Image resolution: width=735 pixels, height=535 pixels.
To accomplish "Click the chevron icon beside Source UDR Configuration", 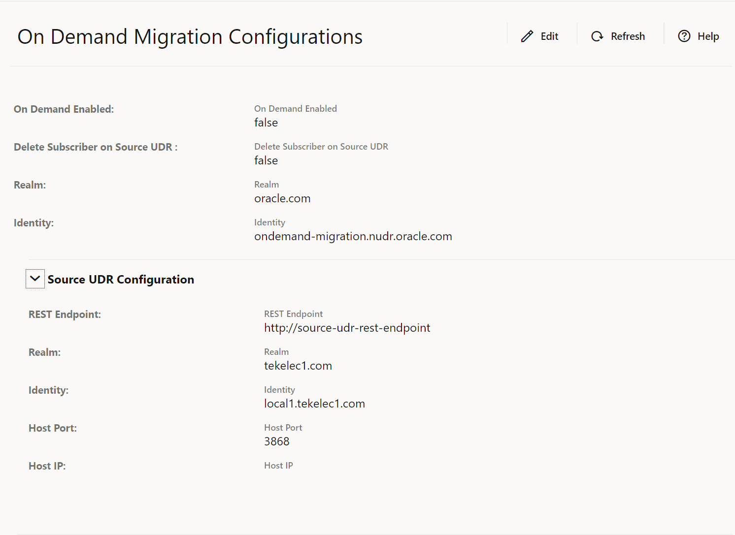I will [x=34, y=279].
